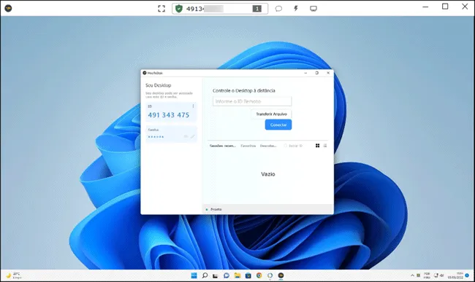
Task: Open File Explorer from the taskbar
Action: [237, 275]
